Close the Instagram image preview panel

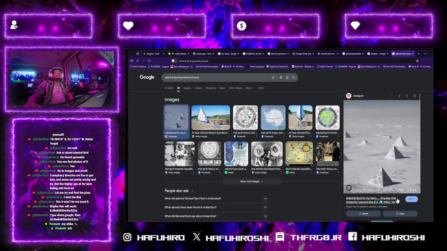click(415, 96)
